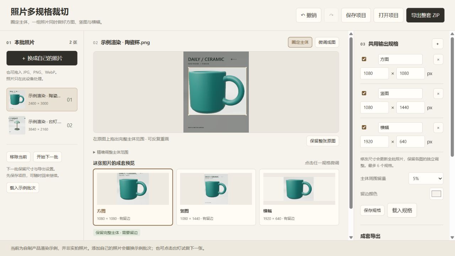The height and width of the screenshot is (256, 455).
Task: Click the 方图 name input field
Action: pos(400,59)
